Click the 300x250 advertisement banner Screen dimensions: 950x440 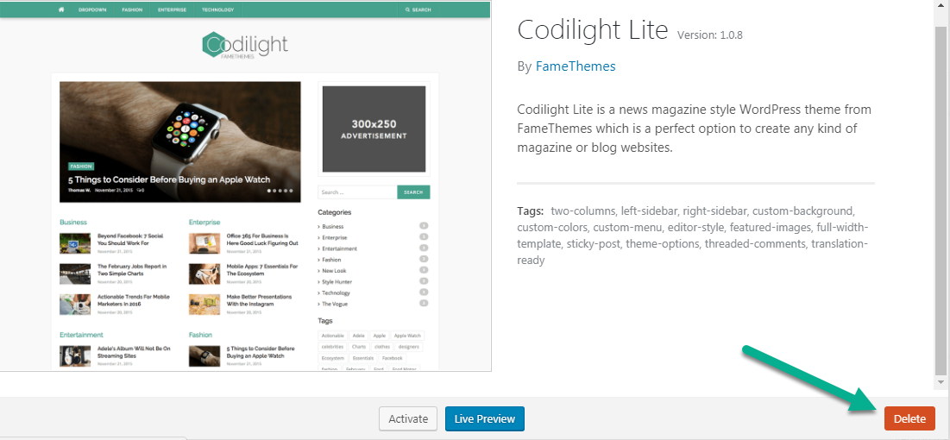click(x=374, y=129)
